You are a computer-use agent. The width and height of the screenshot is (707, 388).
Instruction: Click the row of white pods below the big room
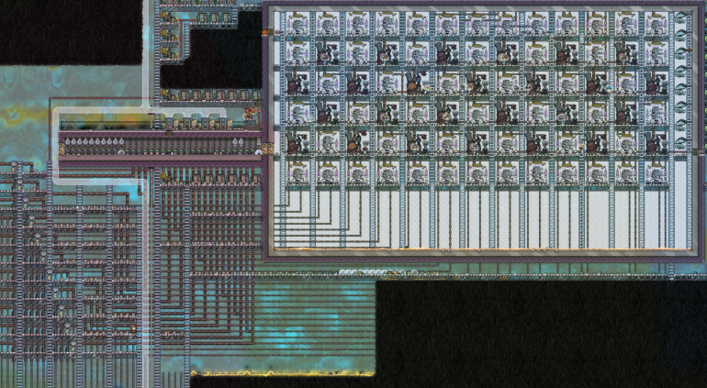click(x=378, y=272)
